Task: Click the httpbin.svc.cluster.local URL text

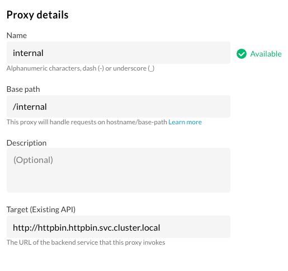Action: 87,228
